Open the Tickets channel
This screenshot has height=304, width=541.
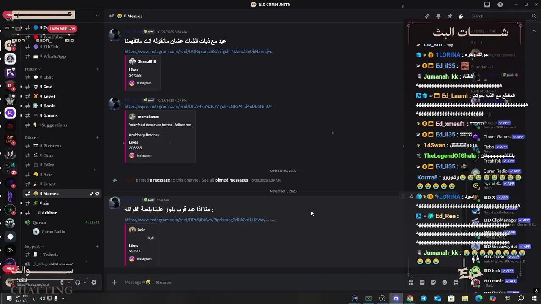62,255
